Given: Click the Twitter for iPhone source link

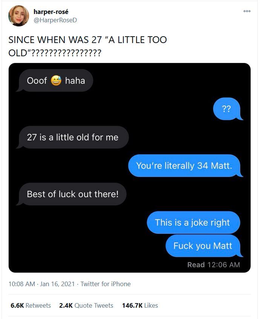Looking at the screenshot, I should click(x=106, y=284).
